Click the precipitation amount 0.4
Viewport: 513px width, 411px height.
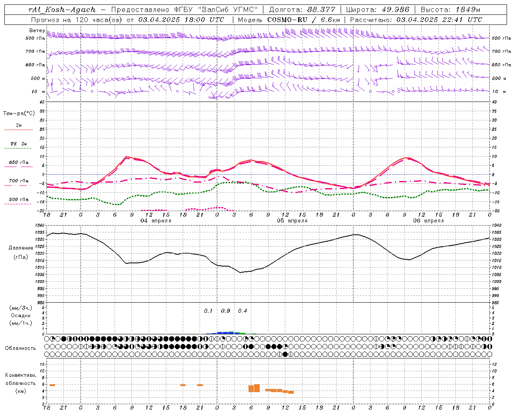pos(243,311)
